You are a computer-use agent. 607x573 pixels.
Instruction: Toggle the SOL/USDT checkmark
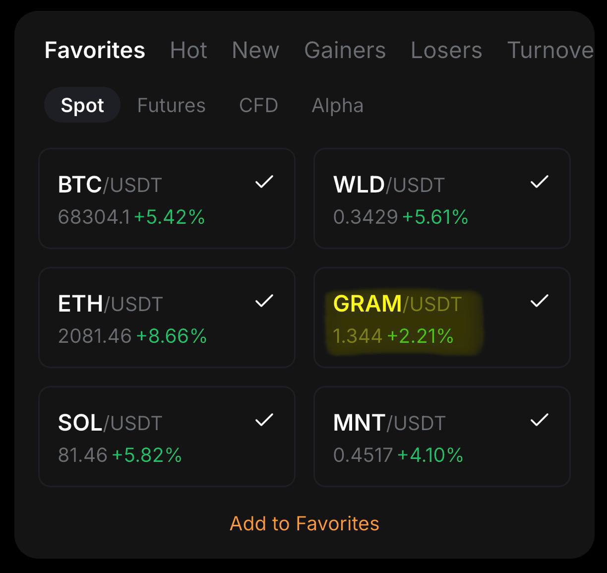tap(264, 420)
